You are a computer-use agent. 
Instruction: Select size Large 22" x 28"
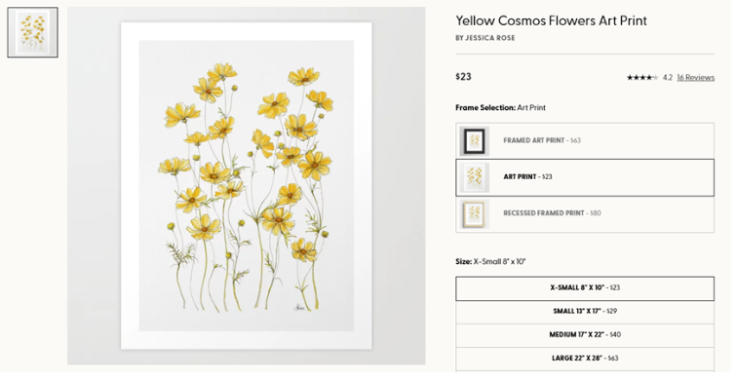coord(585,359)
